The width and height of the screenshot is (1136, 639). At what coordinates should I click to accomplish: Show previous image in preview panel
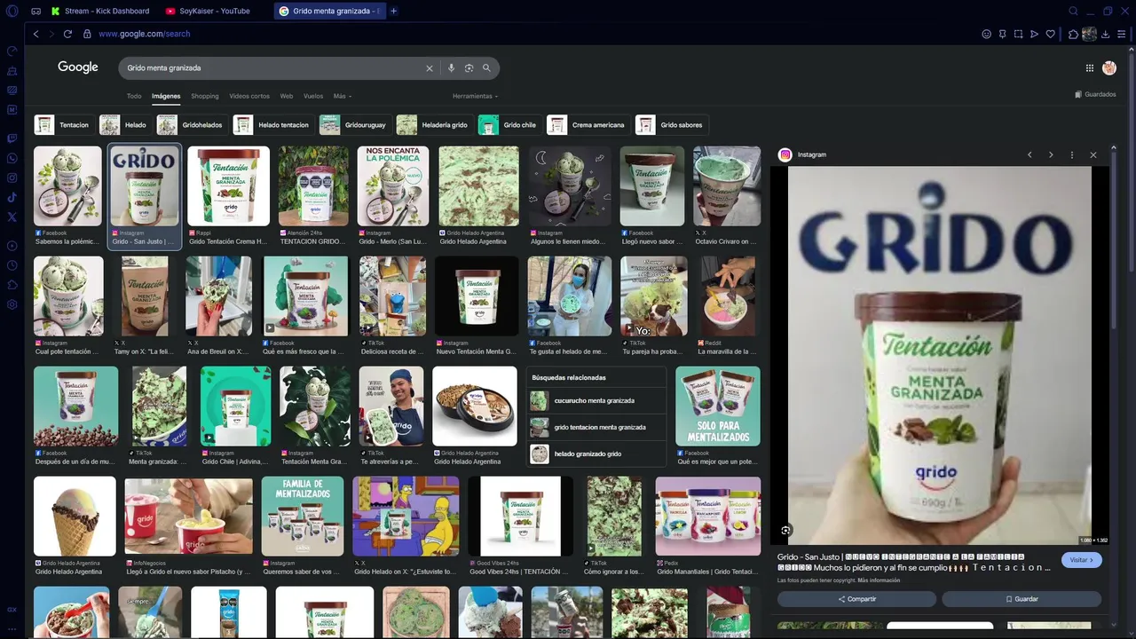(1029, 154)
